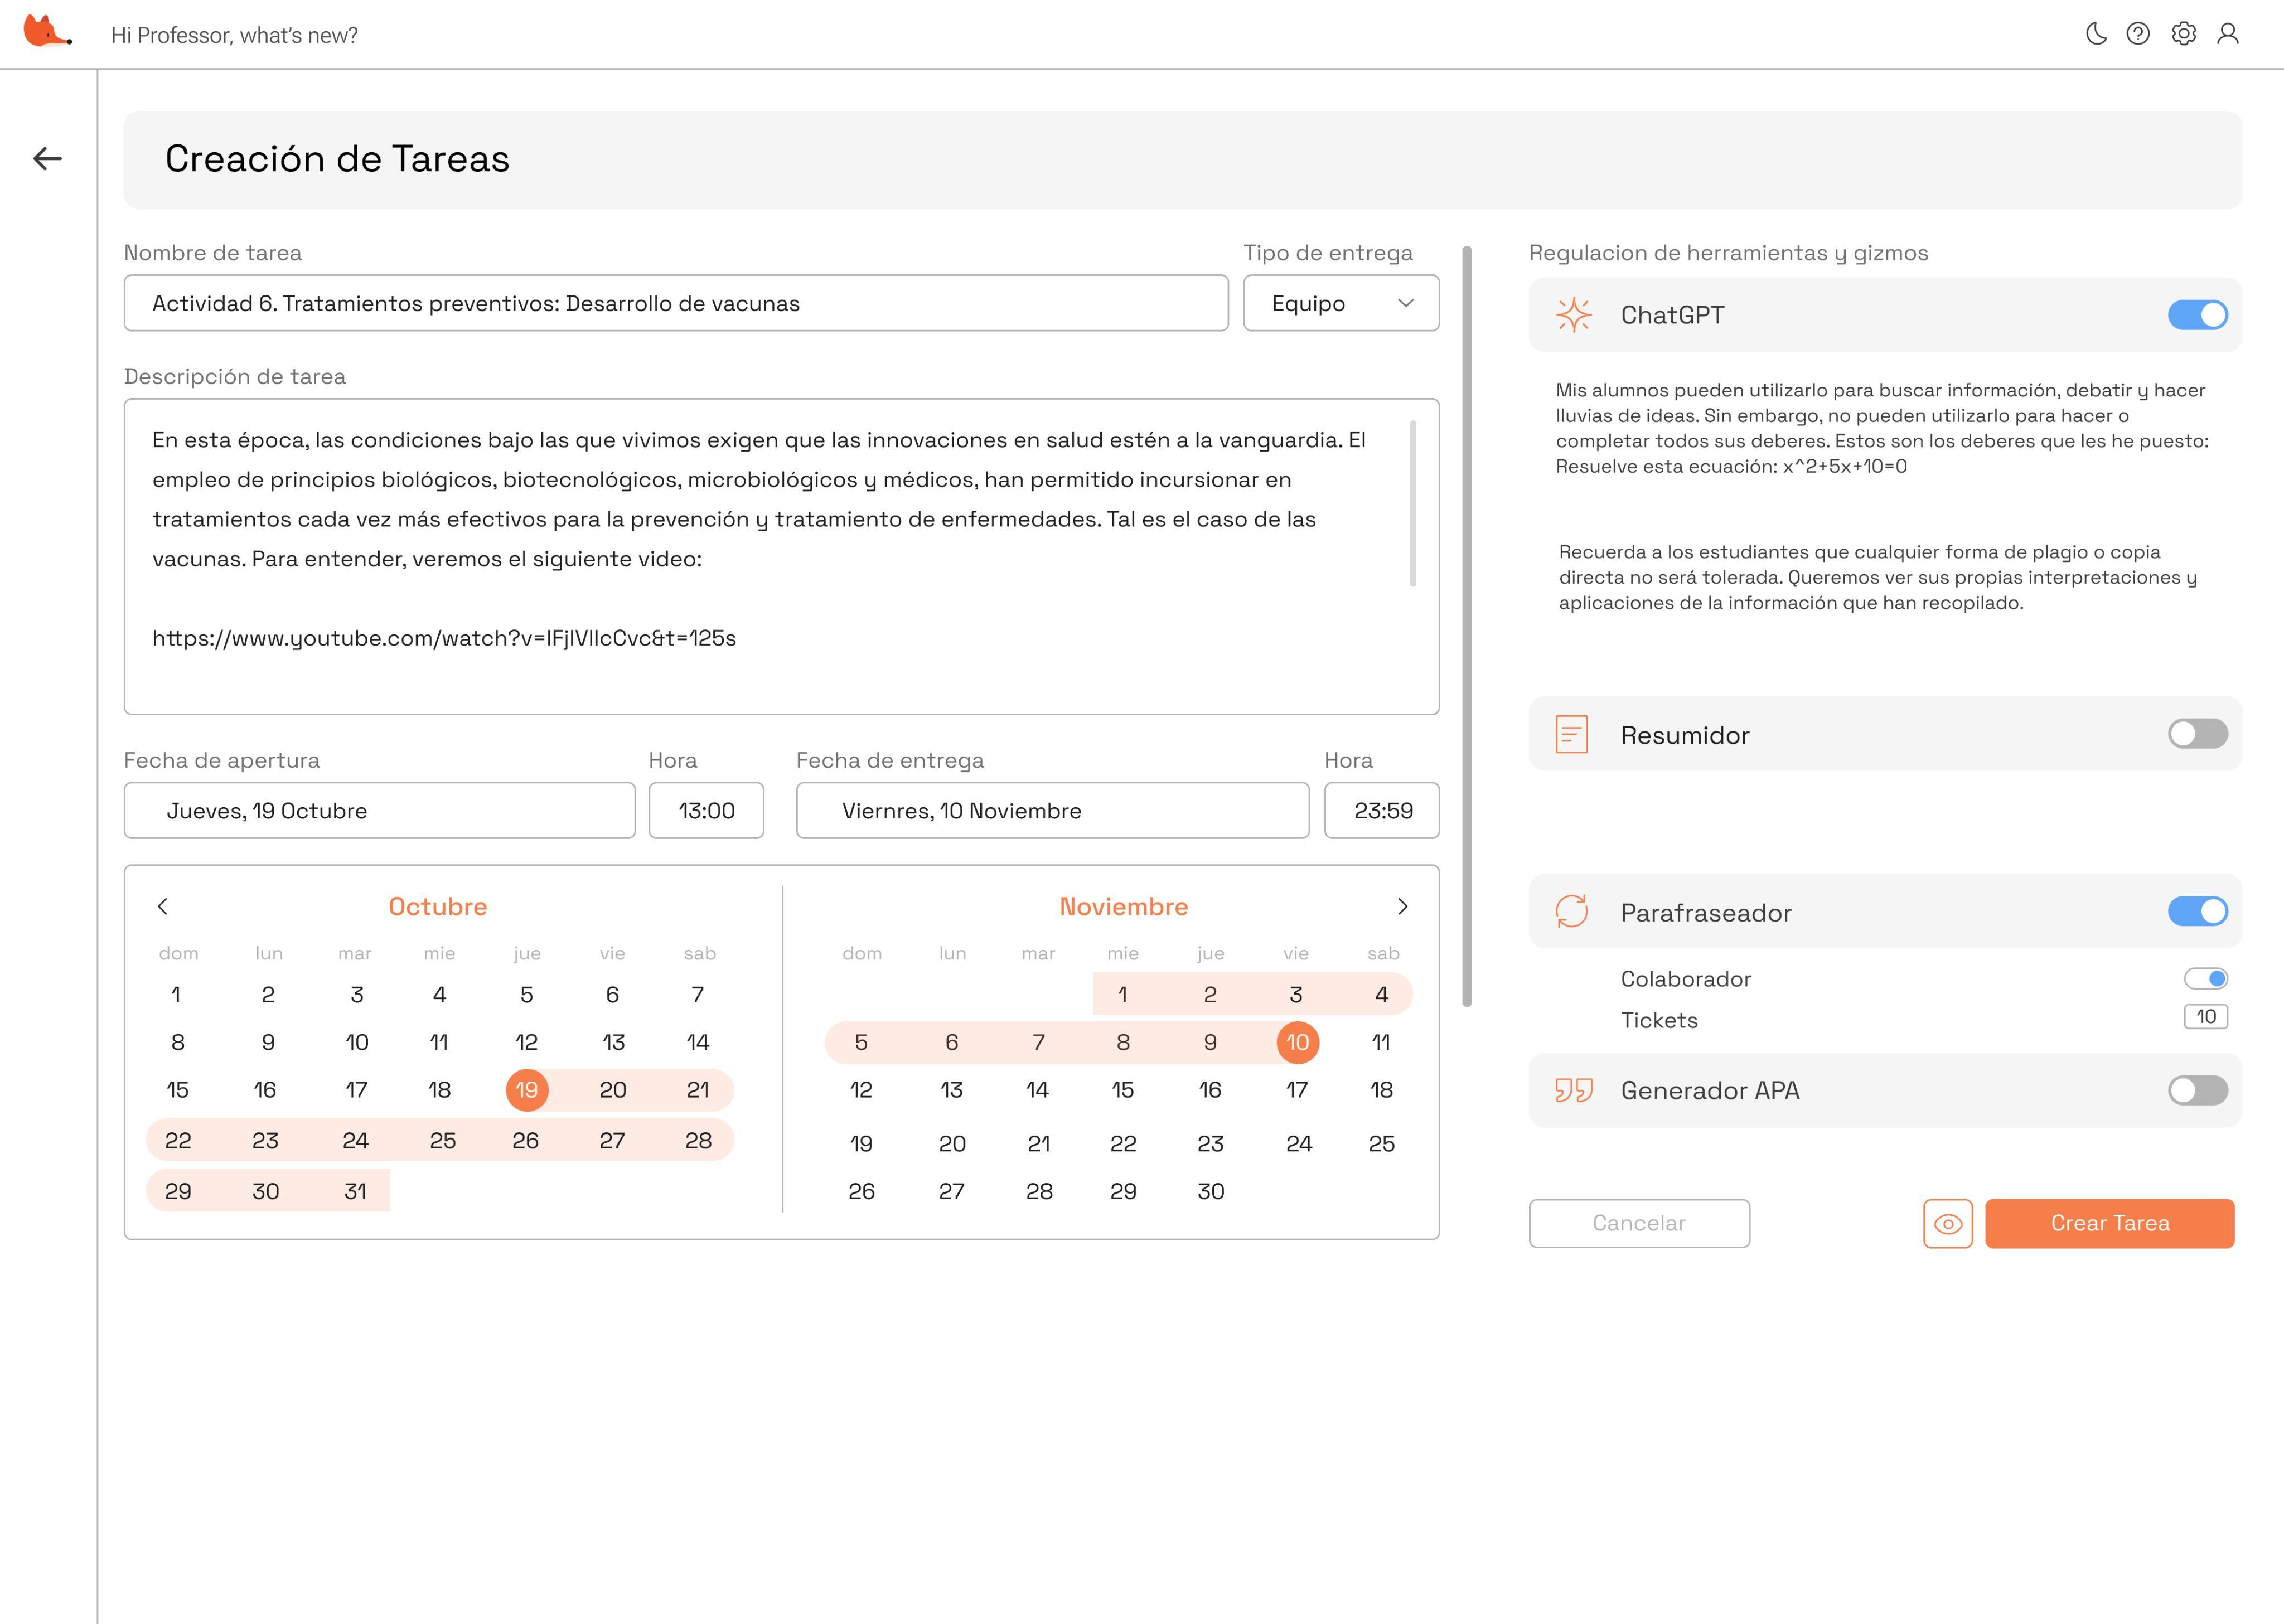Image resolution: width=2284 pixels, height=1624 pixels.
Task: Select October 25 in calendar
Action: (442, 1140)
